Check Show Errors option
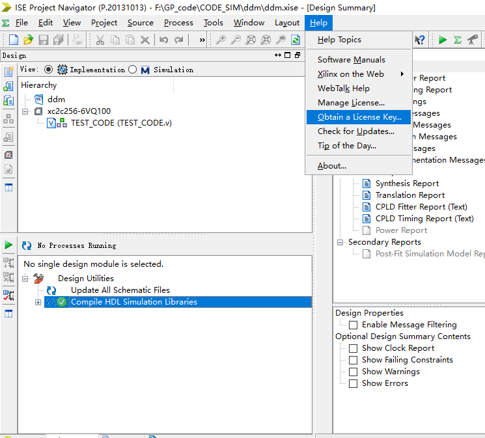 pyautogui.click(x=353, y=383)
